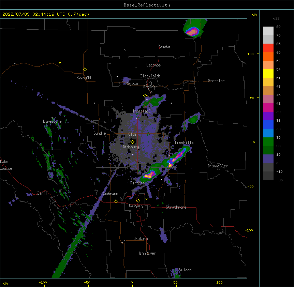The image size is (294, 287).
Task: Pick the purple 36–39 dBZ legend swatch
Action: (268, 116)
